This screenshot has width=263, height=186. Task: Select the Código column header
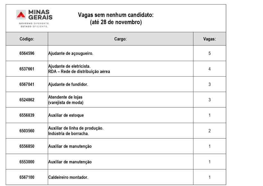coord(27,39)
